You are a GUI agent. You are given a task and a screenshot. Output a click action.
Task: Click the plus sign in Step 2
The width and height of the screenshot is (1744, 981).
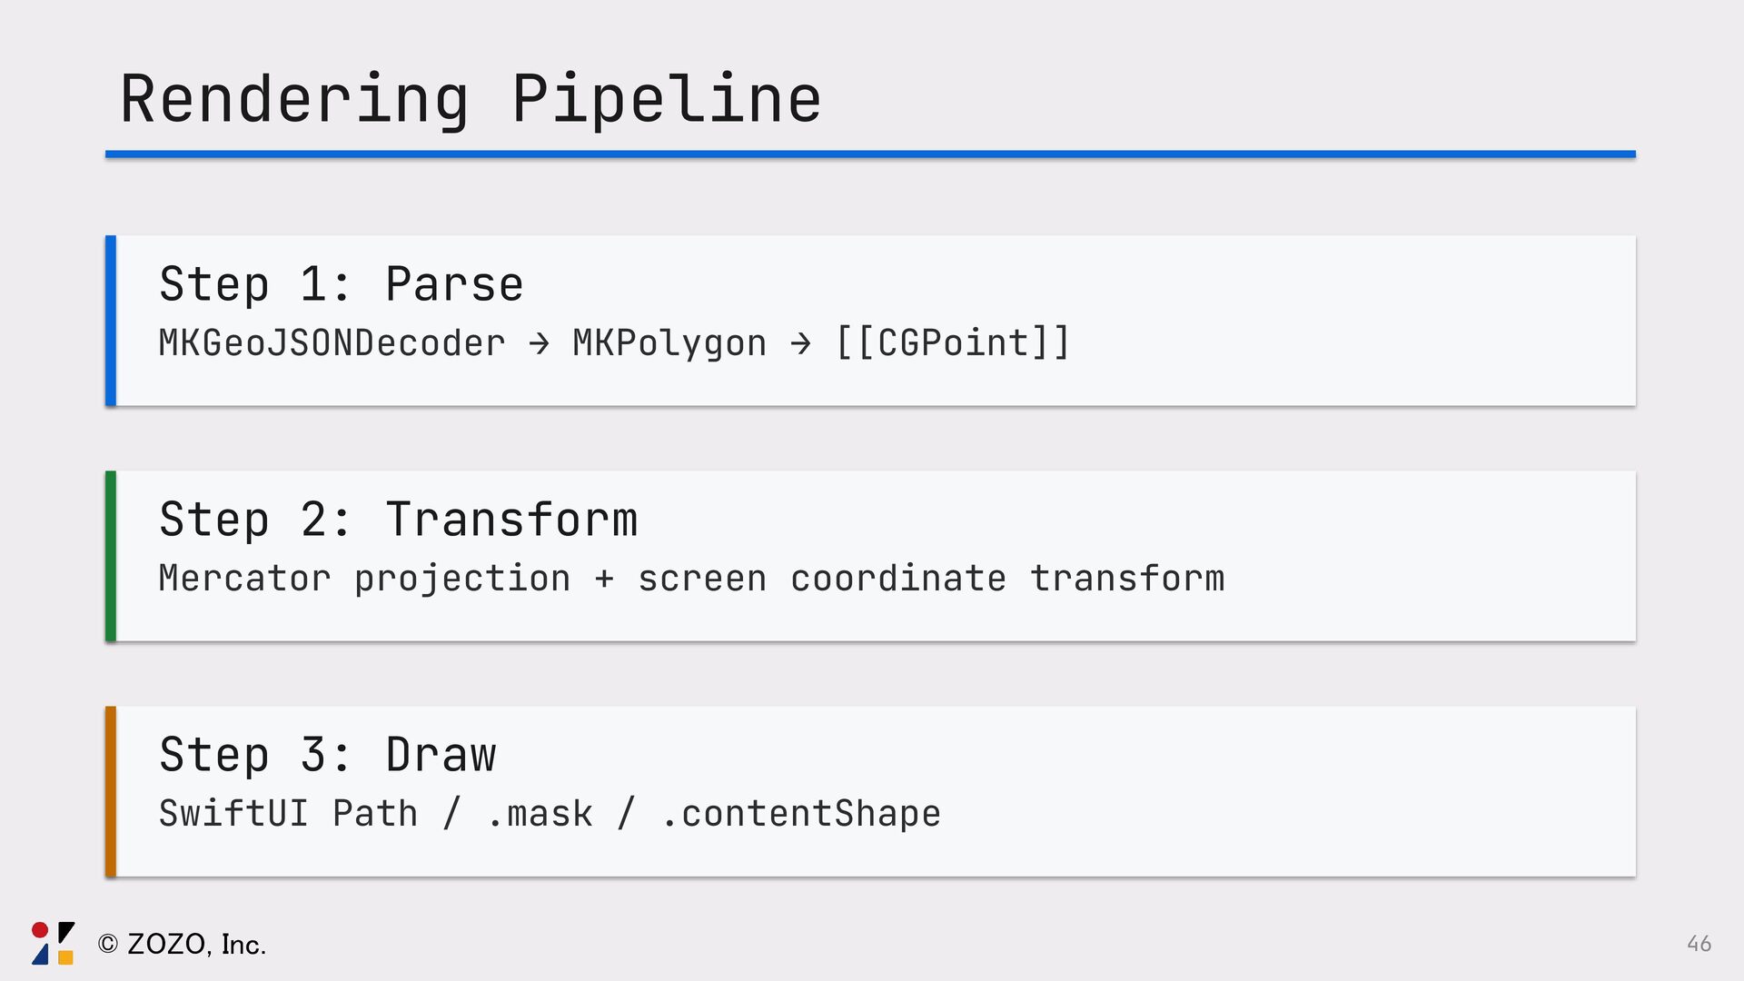click(604, 579)
